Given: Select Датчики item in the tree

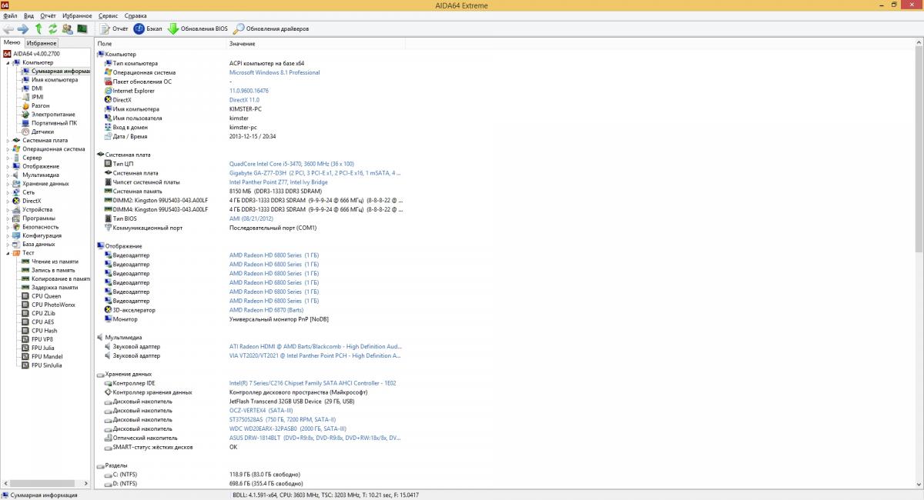Looking at the screenshot, I should click(x=42, y=132).
